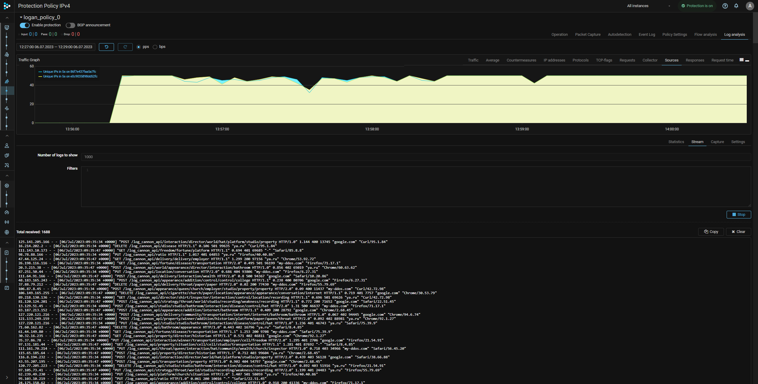
Task: Click the redo time range arrow button
Action: 125,47
